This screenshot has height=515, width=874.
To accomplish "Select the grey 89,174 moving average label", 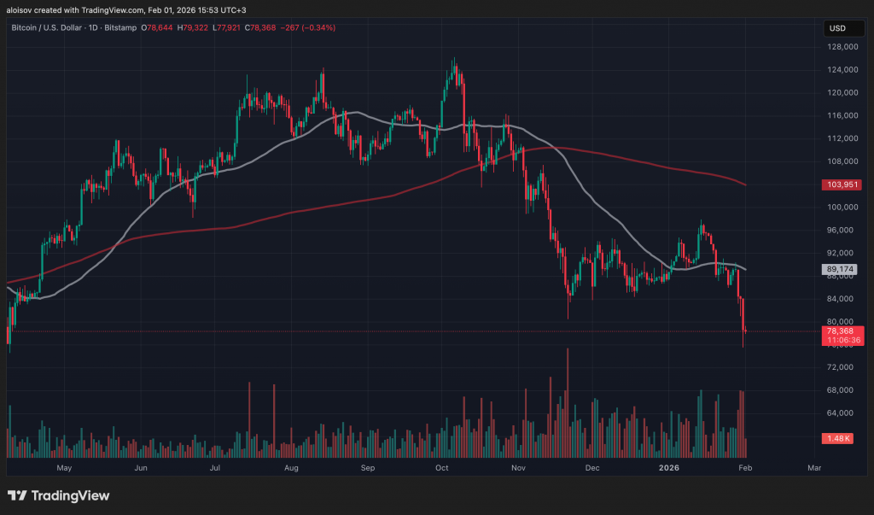I will pos(837,269).
